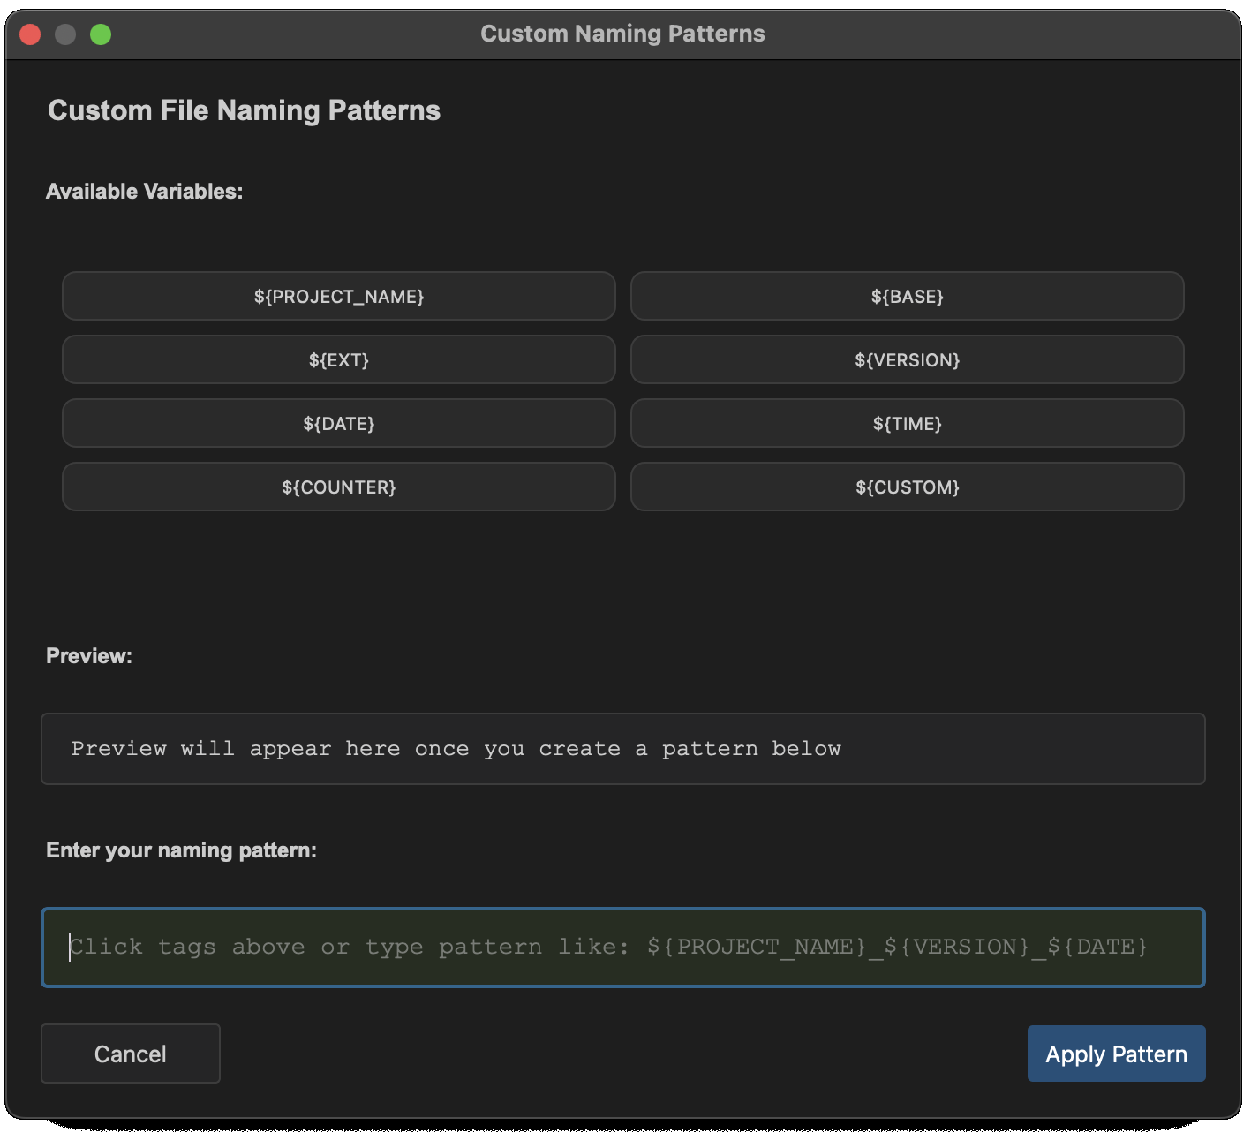The height and width of the screenshot is (1133, 1251).
Task: Select the ${CUSTOM} variable tag
Action: [907, 487]
